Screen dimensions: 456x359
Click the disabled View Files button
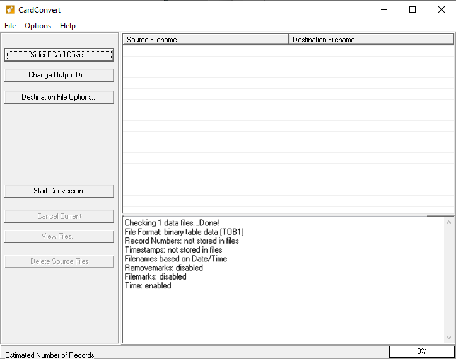coord(59,236)
